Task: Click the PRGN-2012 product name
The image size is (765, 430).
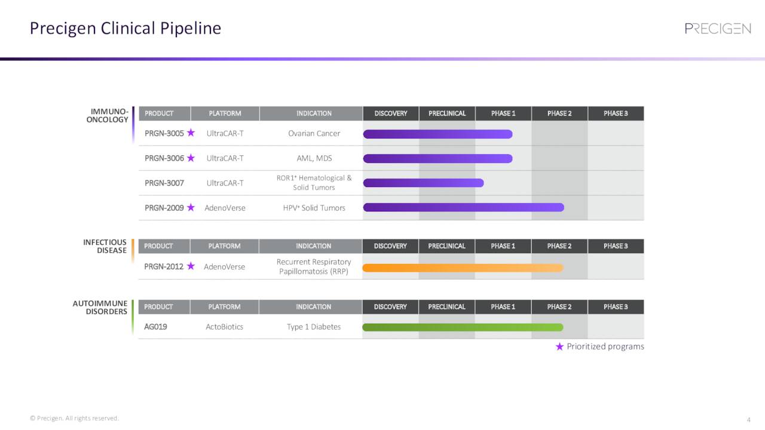Action: 164,266
